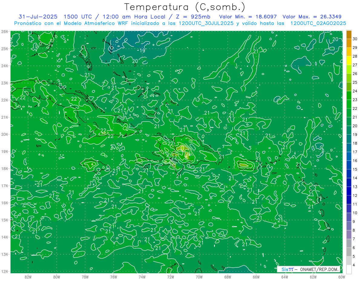Click the colorbar scale label '10'
The image size is (363, 281).
355,213
